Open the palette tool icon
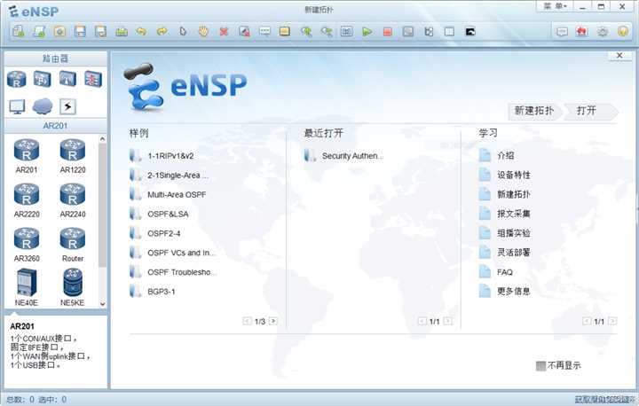The width and height of the screenshot is (639, 406). click(285, 31)
